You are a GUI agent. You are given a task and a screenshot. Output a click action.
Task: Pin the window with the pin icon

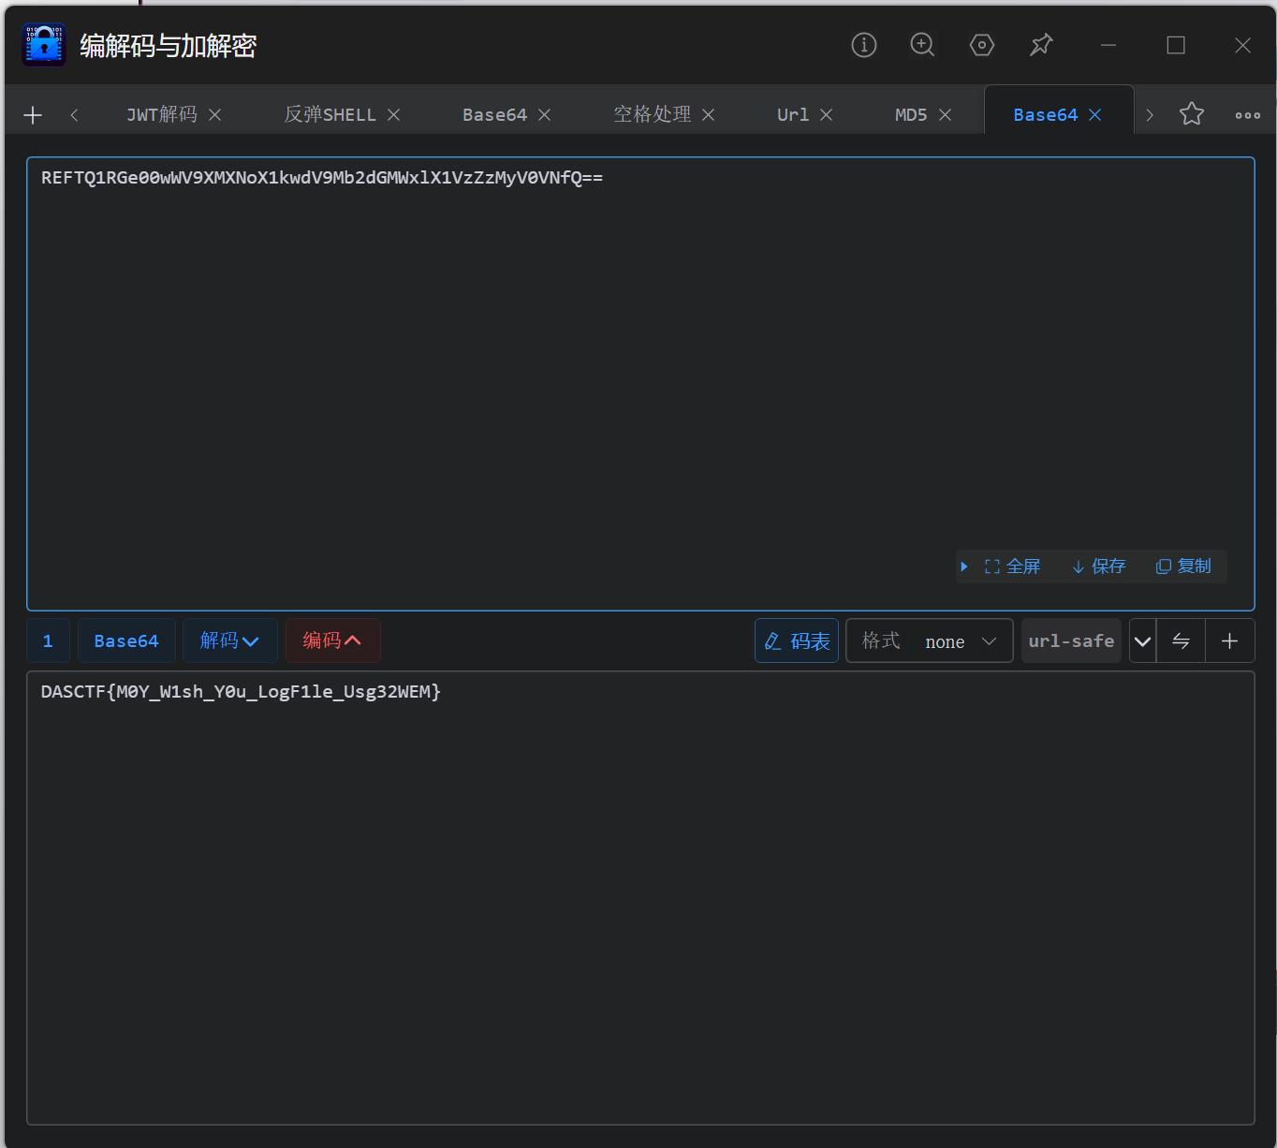click(x=1041, y=45)
